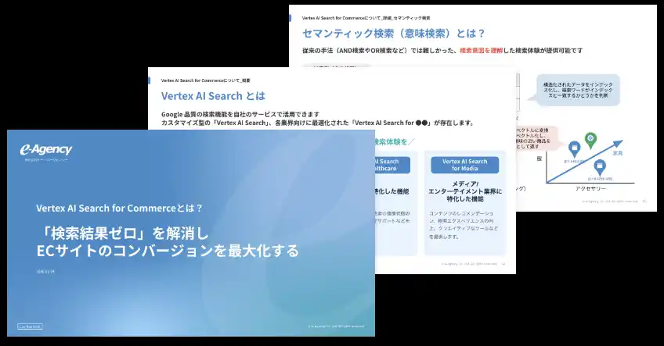Click the 'Vertex AI Search for Media' card button
This screenshot has height=346, width=664.
tap(464, 165)
